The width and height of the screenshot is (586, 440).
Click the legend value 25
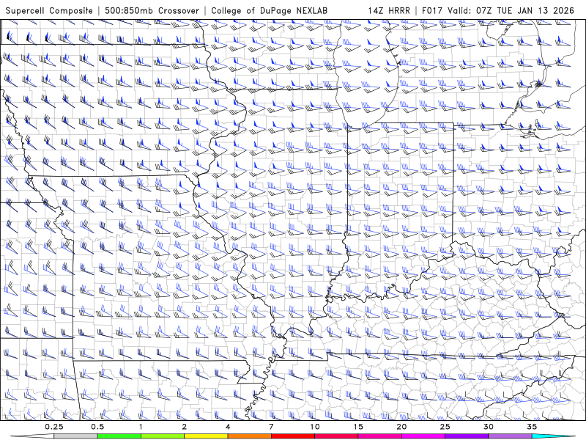click(x=445, y=427)
